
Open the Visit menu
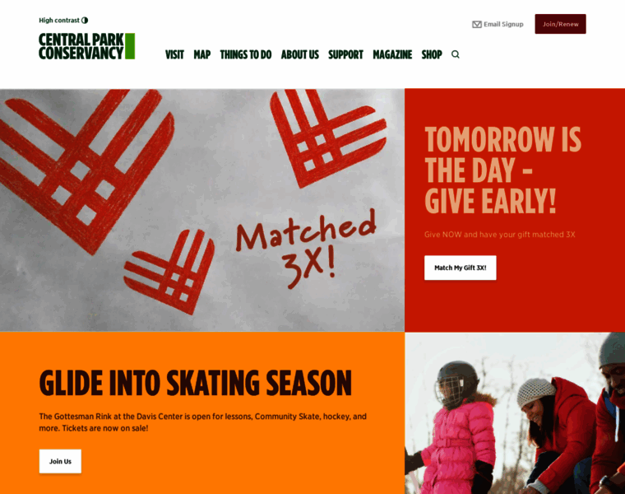click(174, 54)
